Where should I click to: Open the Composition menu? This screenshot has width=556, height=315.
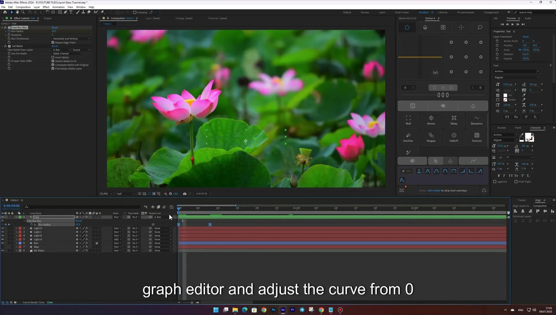point(23,7)
